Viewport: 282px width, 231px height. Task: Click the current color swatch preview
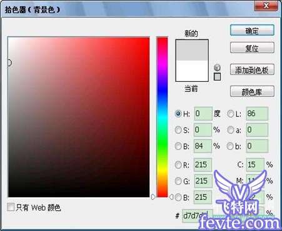click(x=192, y=71)
